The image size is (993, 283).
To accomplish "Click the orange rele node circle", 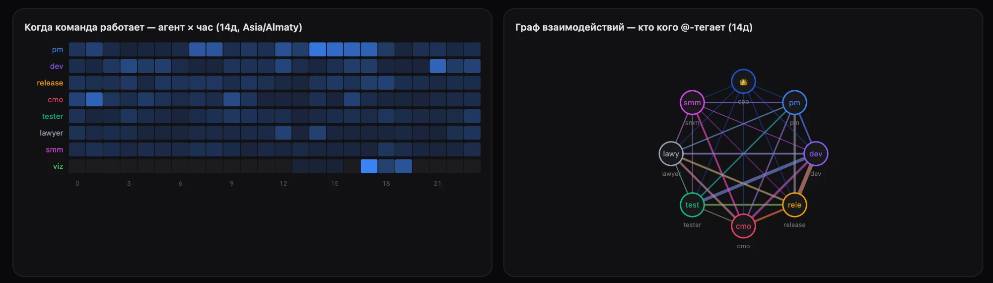I will (x=794, y=205).
